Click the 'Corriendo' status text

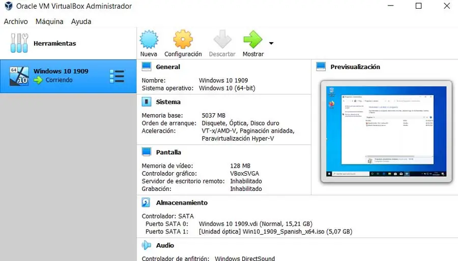(59, 80)
